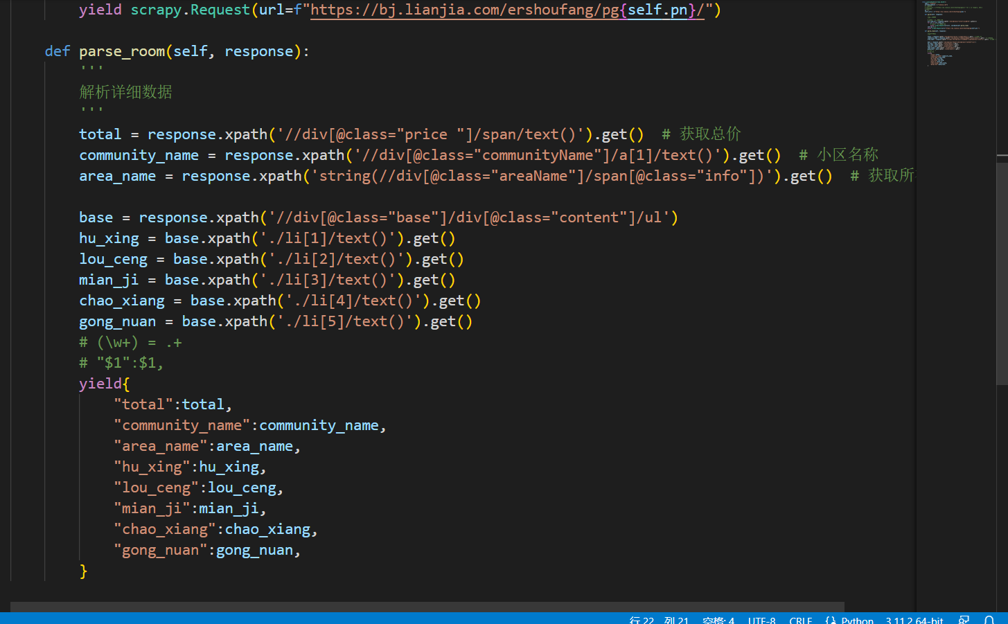The width and height of the screenshot is (1008, 624).
Task: Click the comment '# "$1":$1,'
Action: [x=121, y=363]
